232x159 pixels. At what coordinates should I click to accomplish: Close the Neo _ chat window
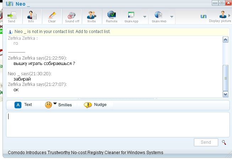click(228, 3)
